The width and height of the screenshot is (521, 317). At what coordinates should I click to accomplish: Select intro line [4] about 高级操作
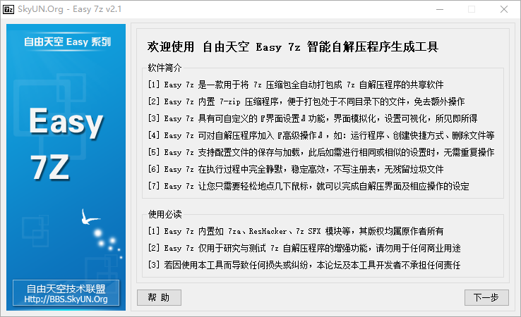321,135
